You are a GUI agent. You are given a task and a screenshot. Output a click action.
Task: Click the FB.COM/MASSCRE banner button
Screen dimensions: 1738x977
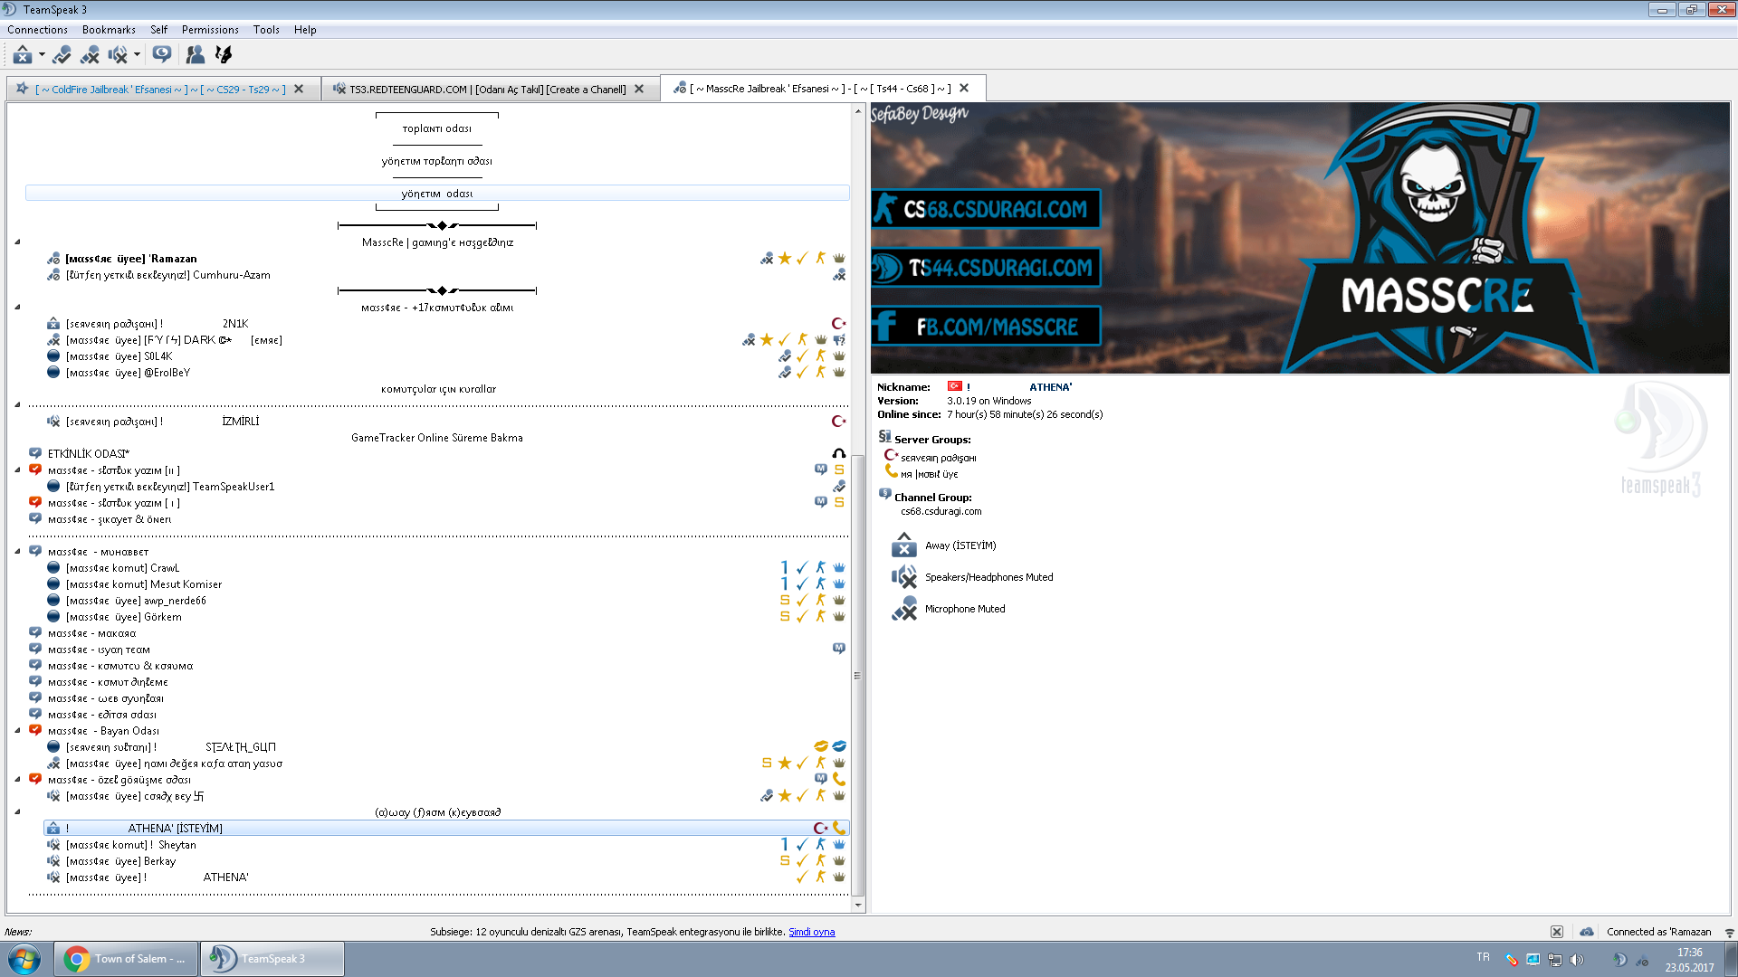click(986, 326)
